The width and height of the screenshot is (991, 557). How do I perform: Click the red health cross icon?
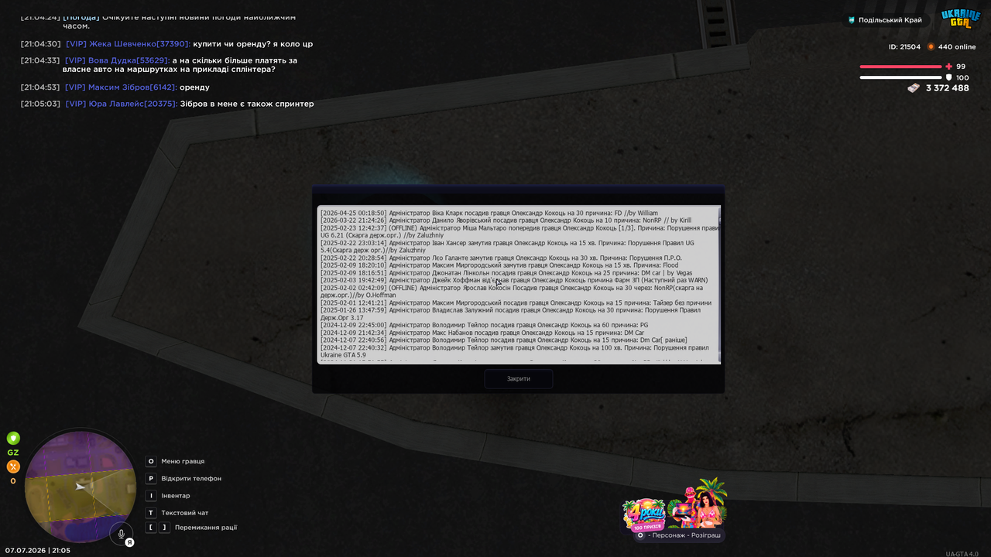tap(949, 67)
